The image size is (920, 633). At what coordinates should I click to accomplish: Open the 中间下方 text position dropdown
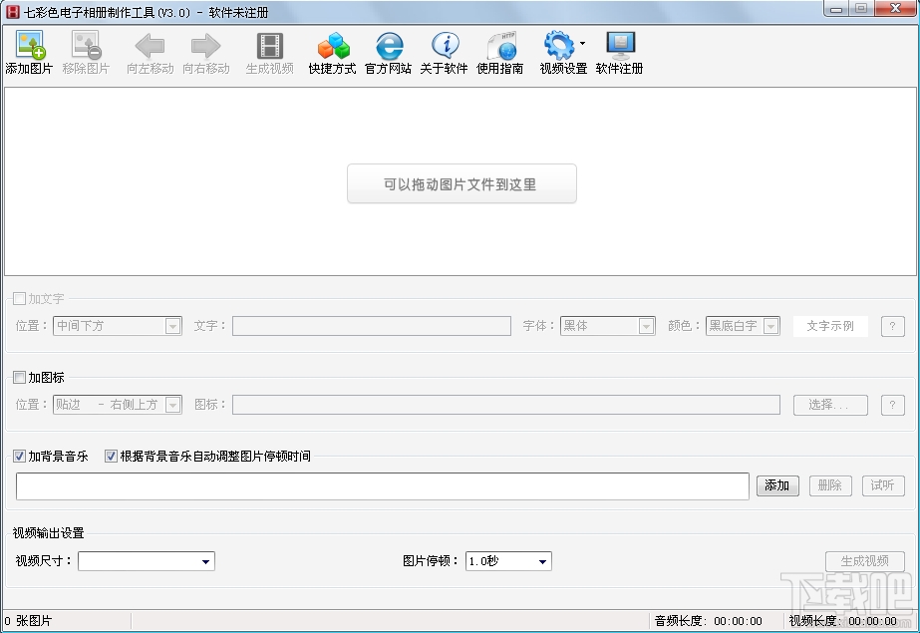(x=118, y=326)
